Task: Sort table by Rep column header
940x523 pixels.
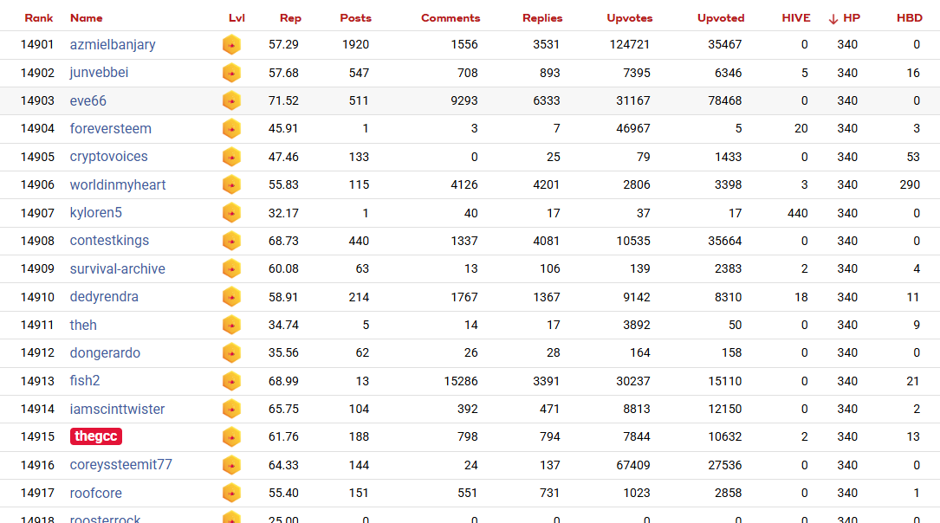Action: tap(290, 18)
